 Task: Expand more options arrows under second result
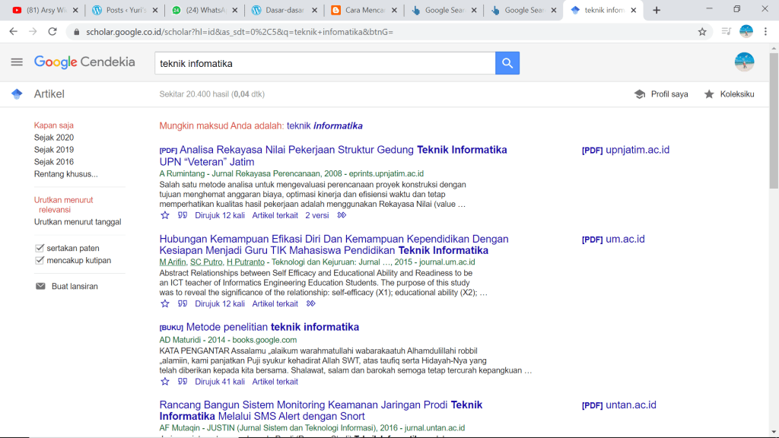pos(310,303)
